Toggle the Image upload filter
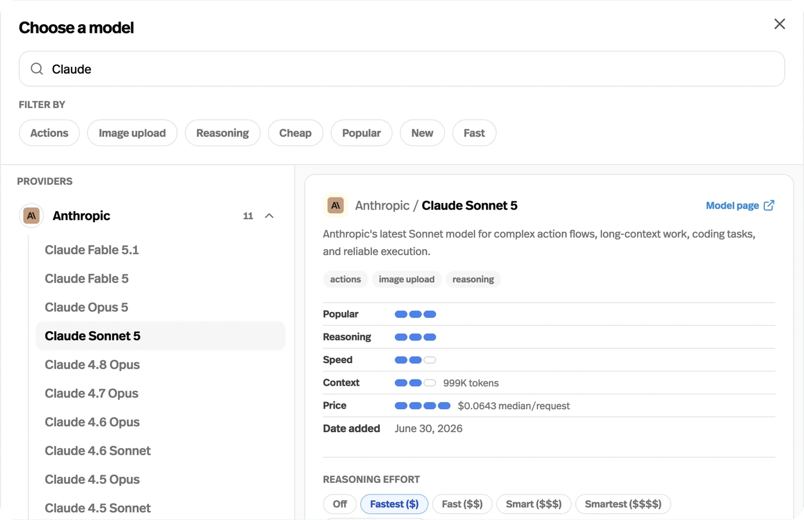 [132, 133]
